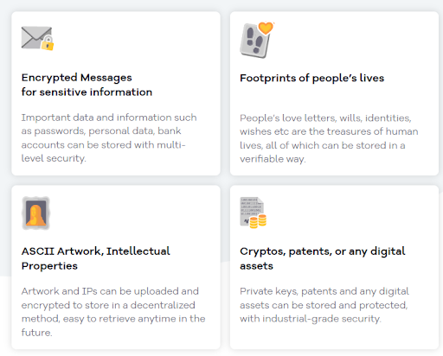Click the footprints tile icon

pyautogui.click(x=257, y=40)
